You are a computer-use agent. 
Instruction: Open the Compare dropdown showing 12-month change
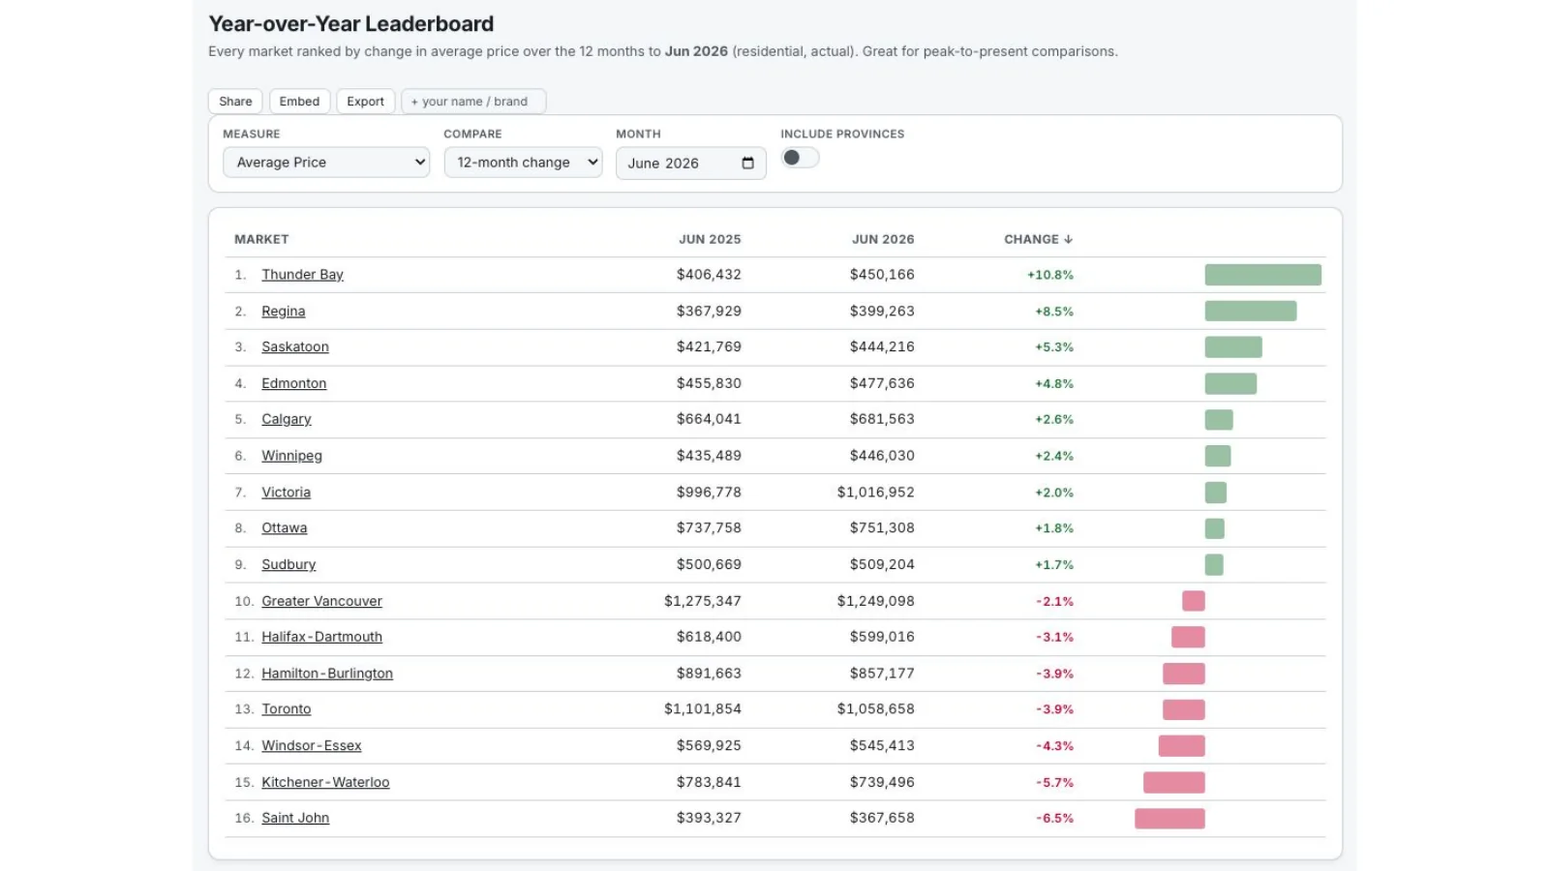(x=523, y=163)
